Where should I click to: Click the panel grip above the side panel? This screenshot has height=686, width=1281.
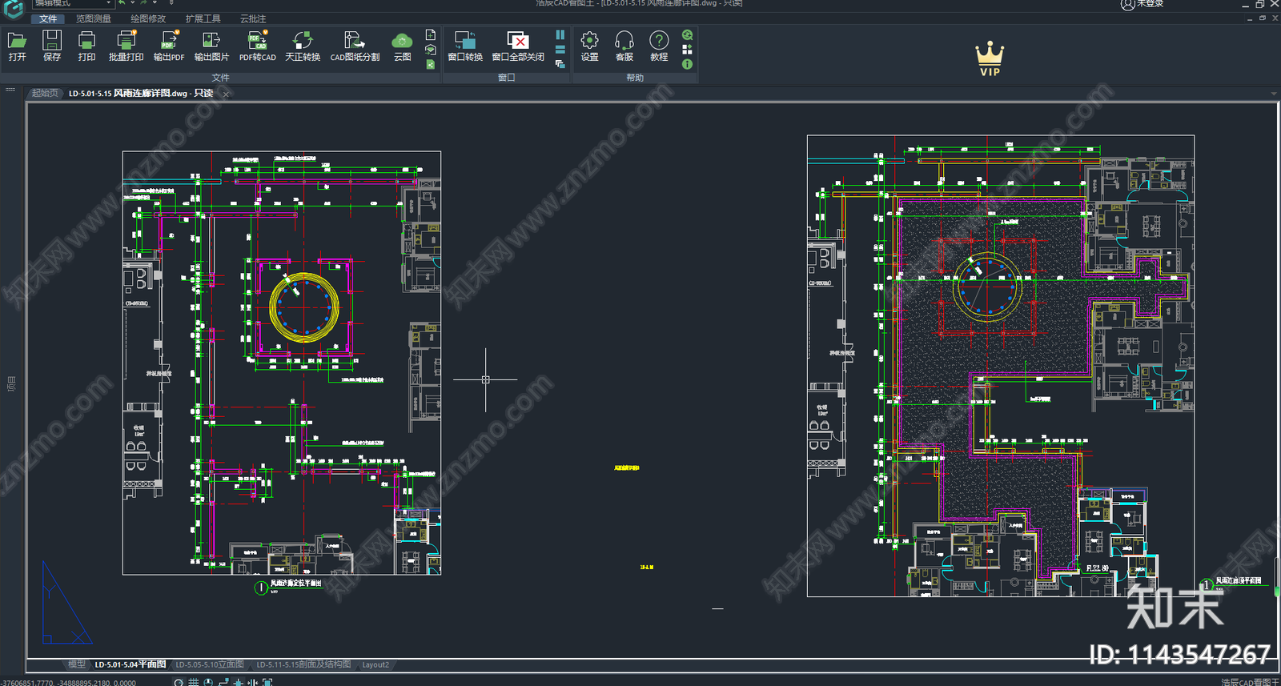click(x=10, y=90)
